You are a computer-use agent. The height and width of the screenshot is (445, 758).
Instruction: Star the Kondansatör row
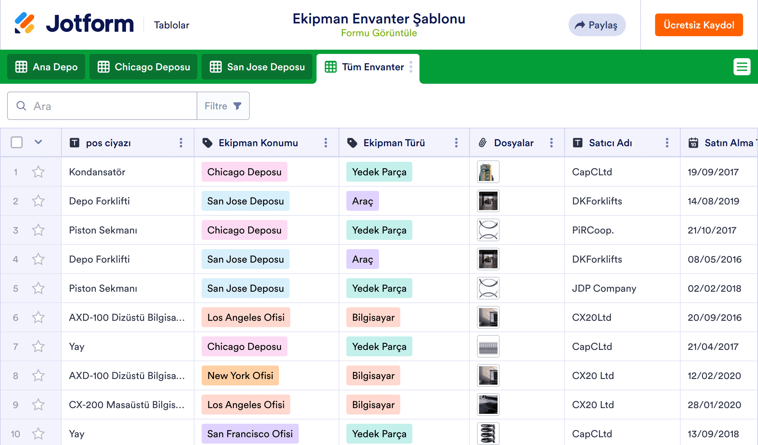[38, 172]
